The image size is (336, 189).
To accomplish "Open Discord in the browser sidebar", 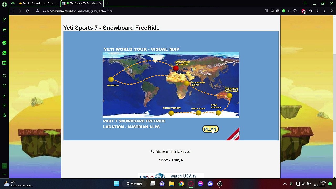I will (x=4, y=63).
